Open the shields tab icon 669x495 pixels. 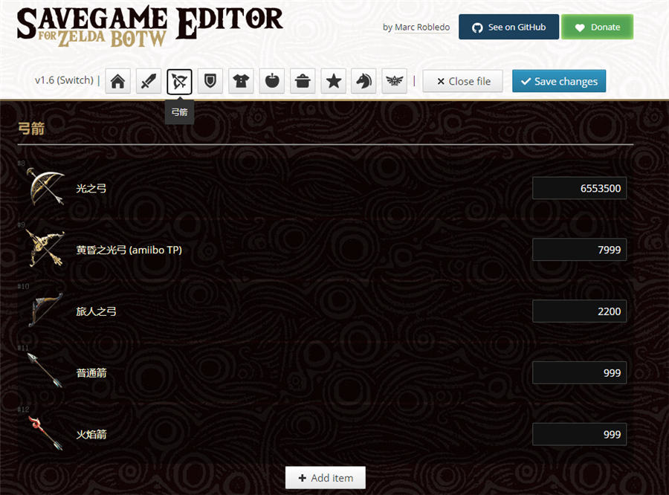point(210,81)
